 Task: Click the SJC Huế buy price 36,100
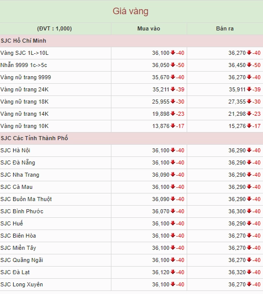coord(161,223)
